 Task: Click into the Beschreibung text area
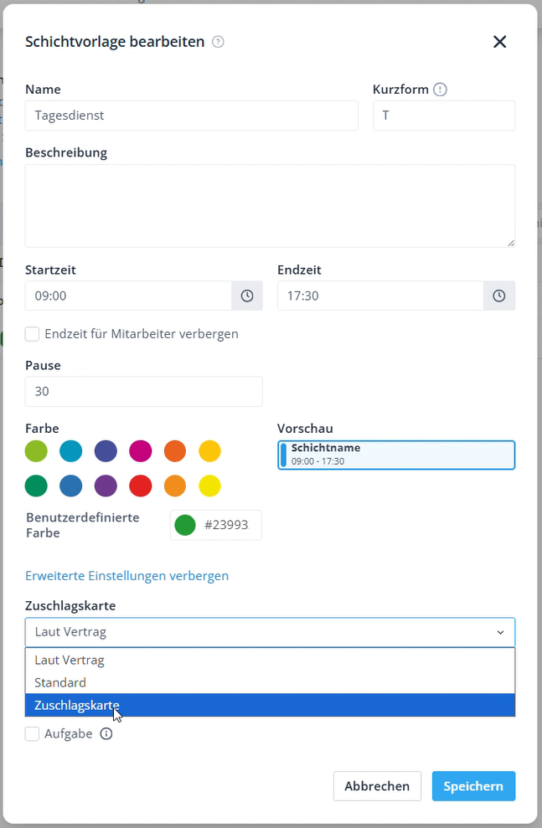pyautogui.click(x=270, y=205)
